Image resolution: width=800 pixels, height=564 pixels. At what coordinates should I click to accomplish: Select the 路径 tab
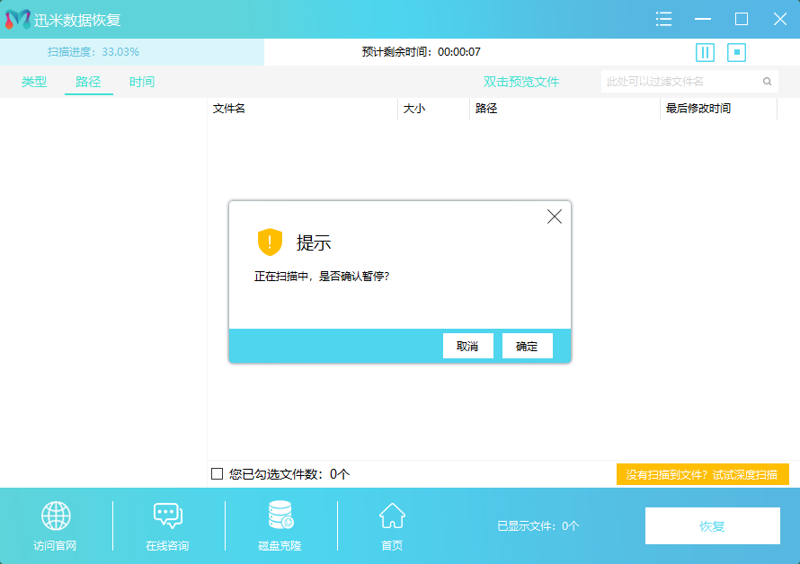[x=88, y=82]
